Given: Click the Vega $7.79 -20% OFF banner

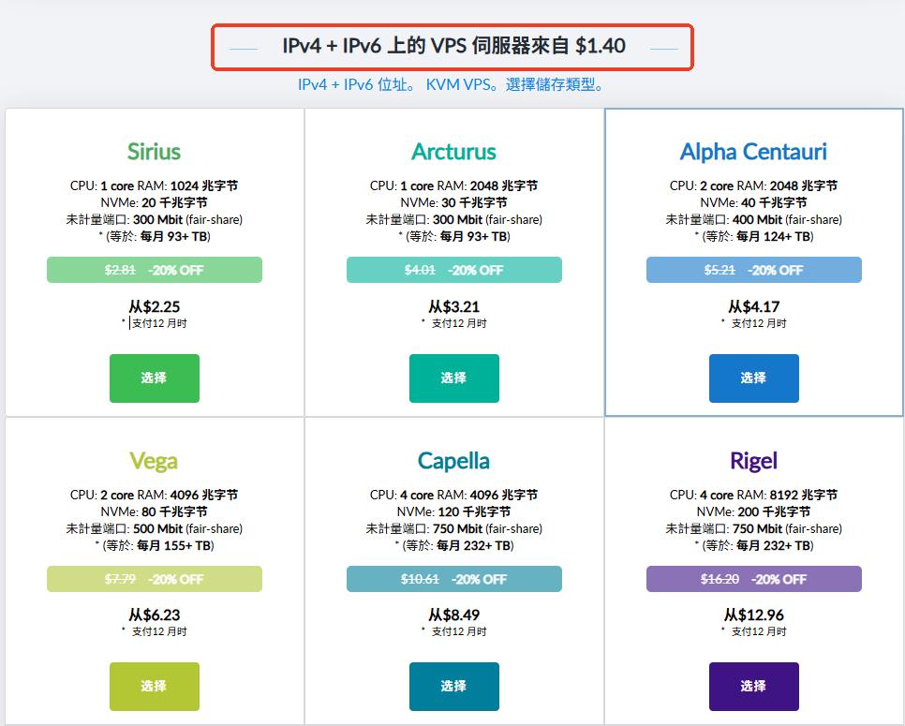Looking at the screenshot, I should [x=154, y=579].
